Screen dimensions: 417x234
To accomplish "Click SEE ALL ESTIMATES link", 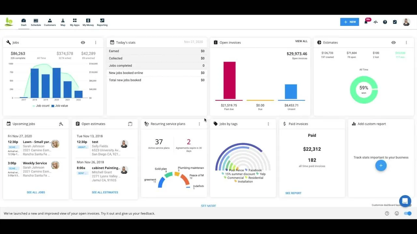I will point(105,192).
